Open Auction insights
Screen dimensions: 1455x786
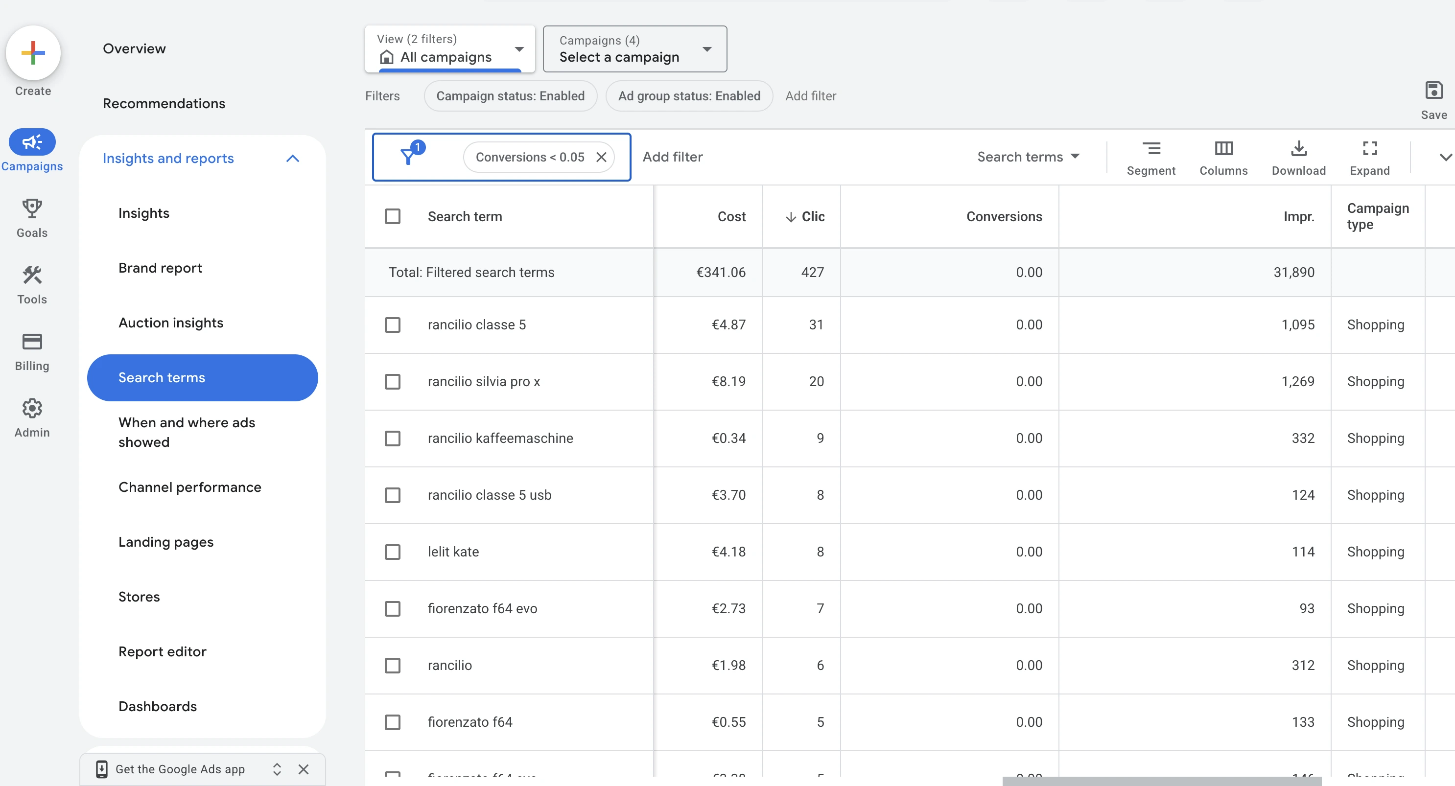point(171,323)
